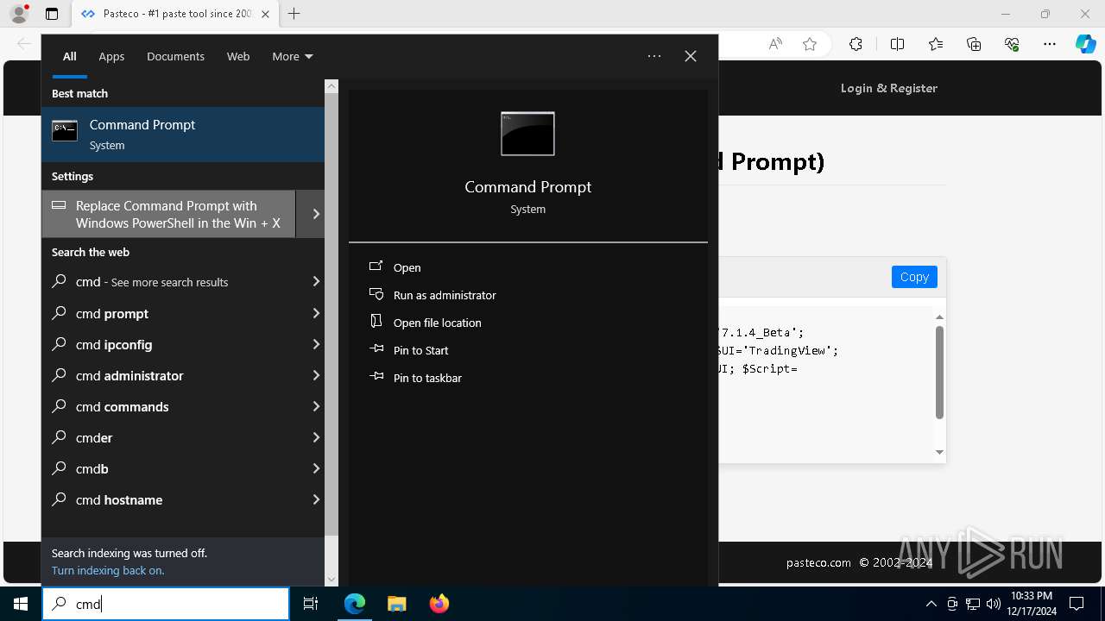The width and height of the screenshot is (1105, 621).
Task: Select the 'cmd administrator' web suggestion
Action: tap(173, 375)
